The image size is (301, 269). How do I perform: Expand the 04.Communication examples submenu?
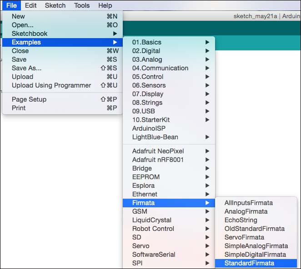[x=169, y=68]
